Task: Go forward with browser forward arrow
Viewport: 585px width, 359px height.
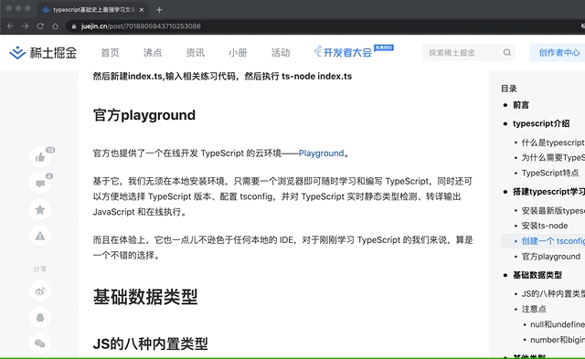Action: tap(26, 26)
